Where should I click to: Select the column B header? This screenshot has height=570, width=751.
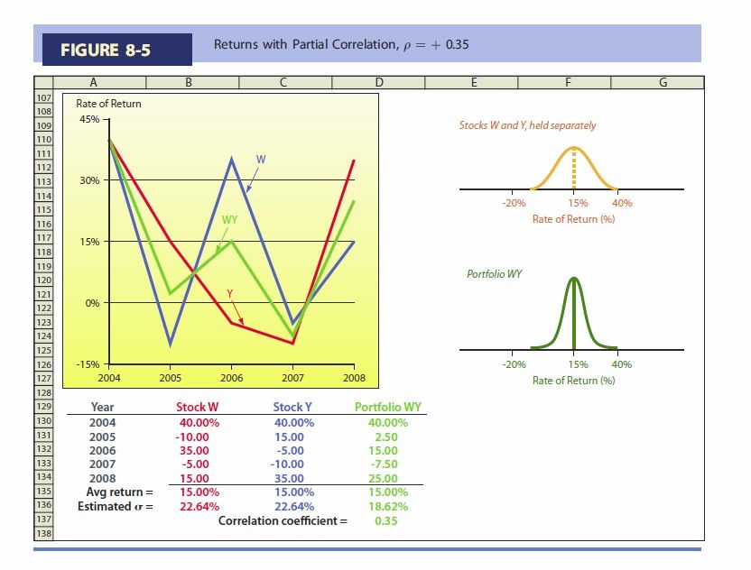pos(188,83)
